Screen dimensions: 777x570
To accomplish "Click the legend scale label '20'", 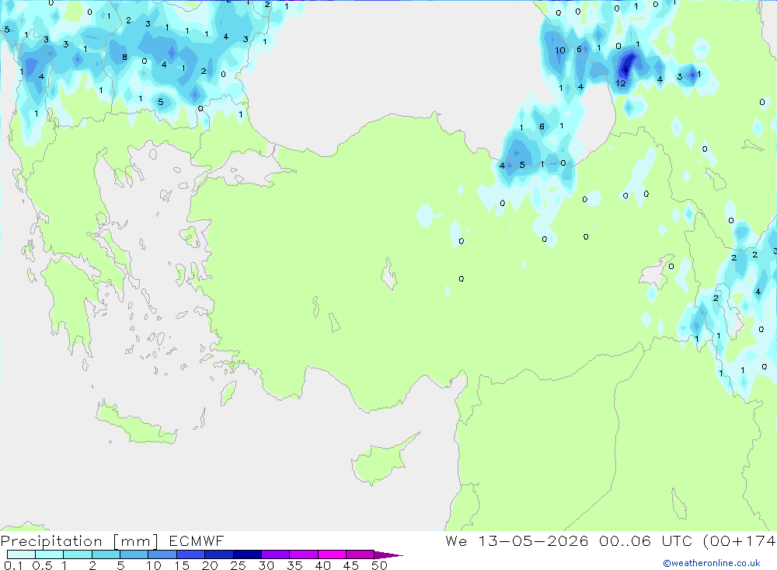I will pos(210,565).
